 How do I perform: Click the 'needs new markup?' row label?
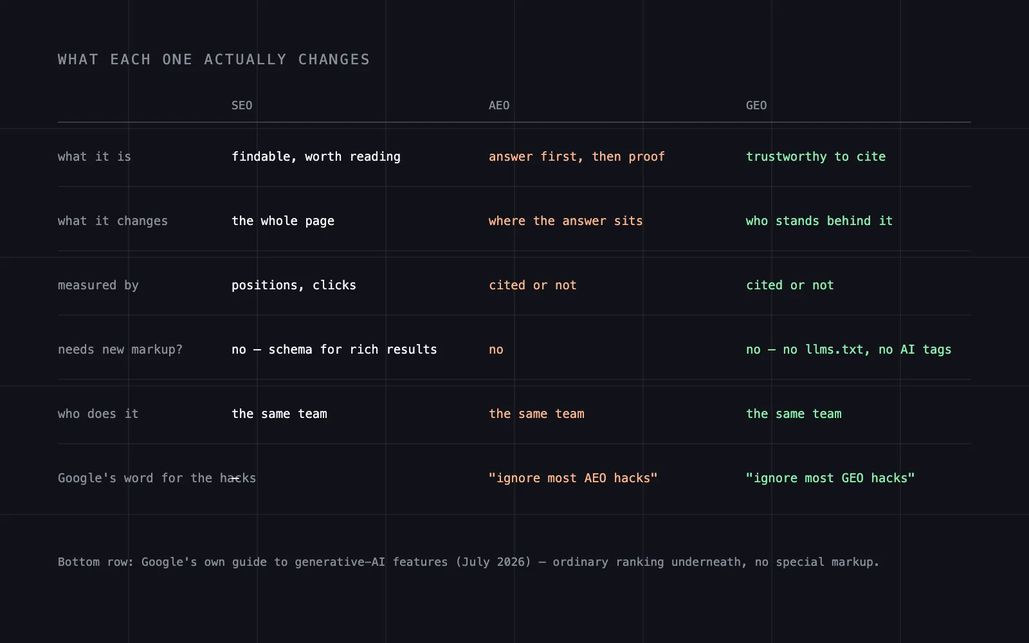pos(120,349)
